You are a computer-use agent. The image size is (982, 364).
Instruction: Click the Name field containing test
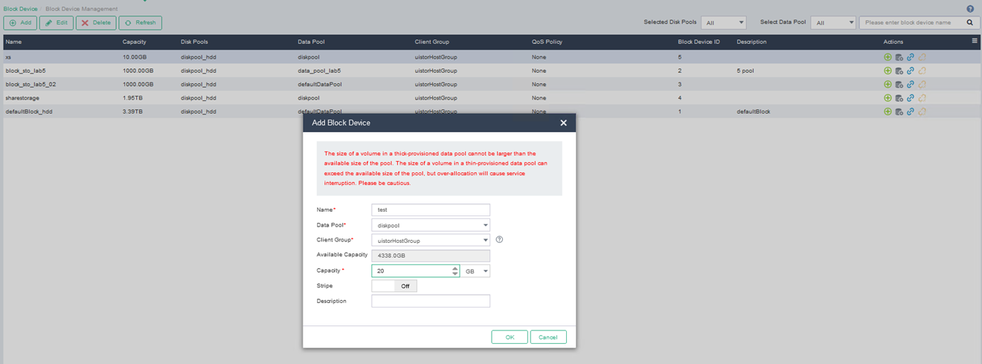[x=431, y=210]
